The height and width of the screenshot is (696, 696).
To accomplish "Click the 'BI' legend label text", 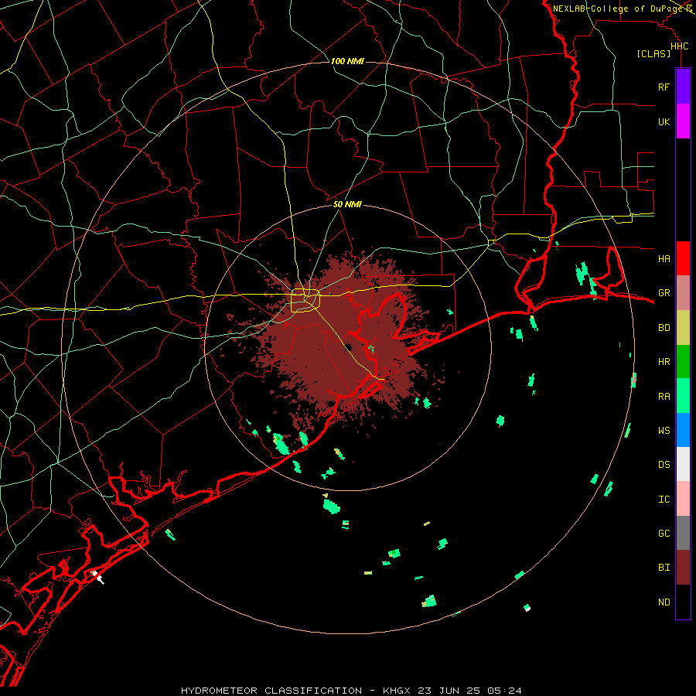I will pos(664,568).
